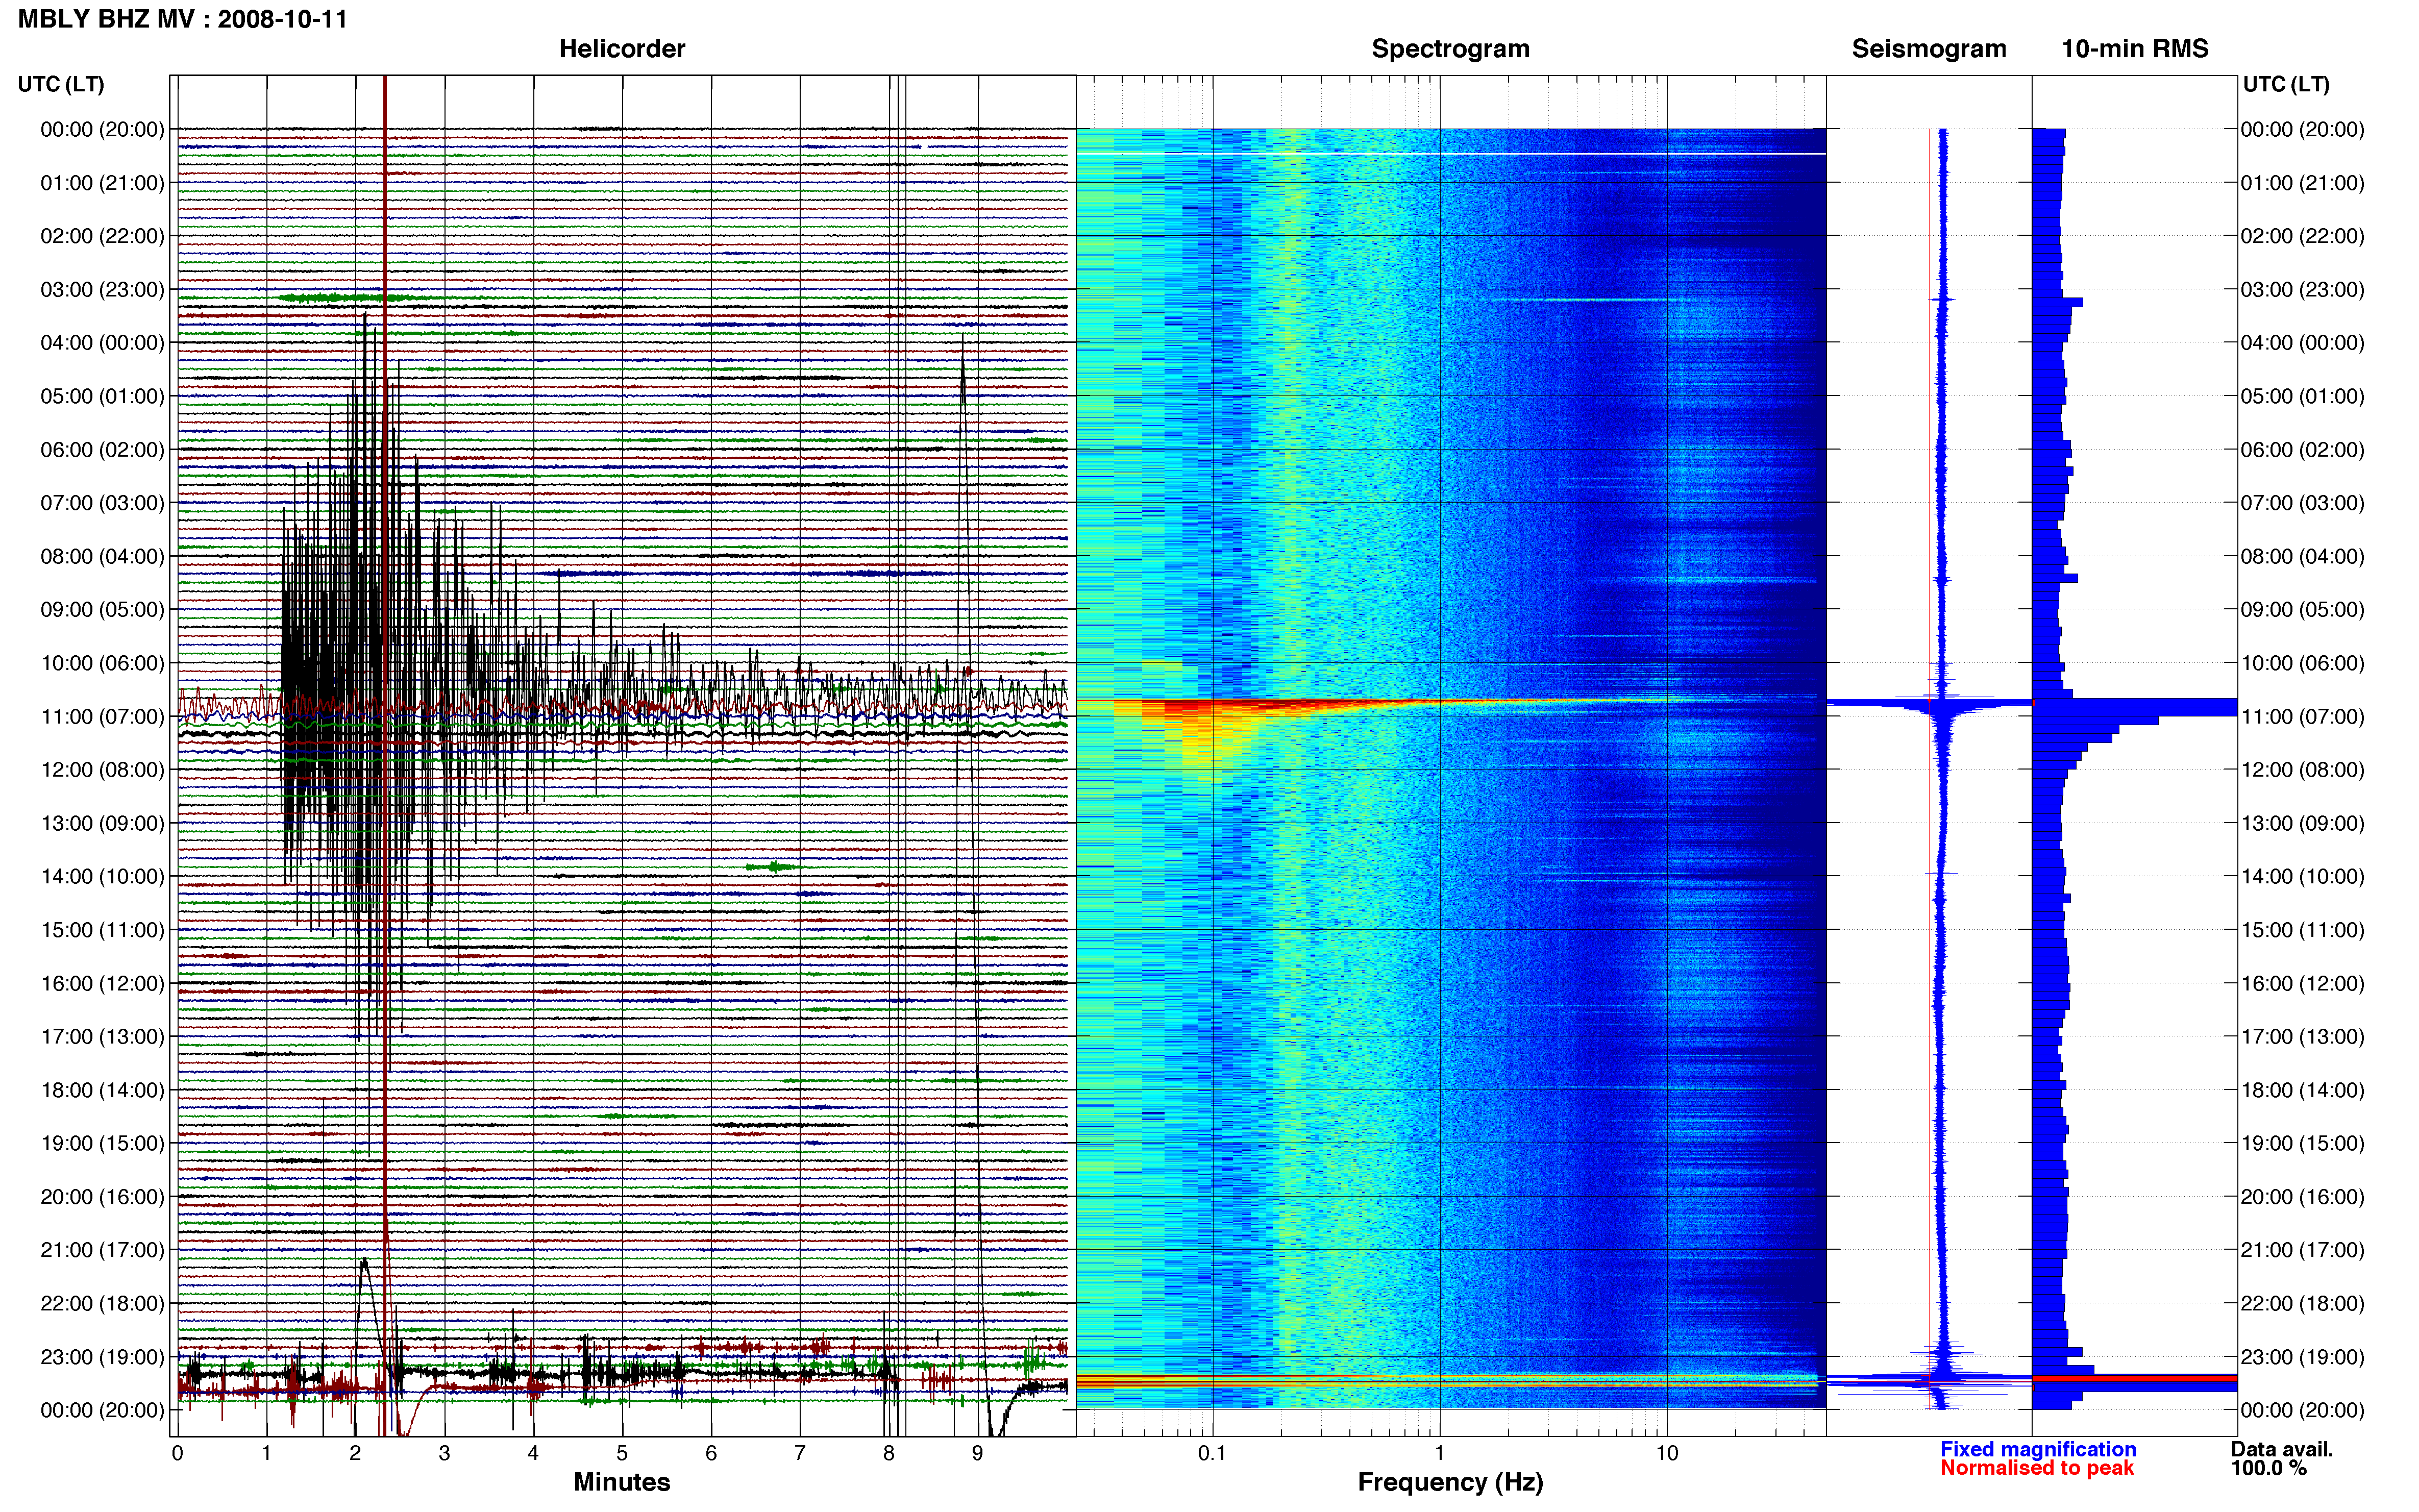Click left time label '00:00 (20:00)' at top
The height and width of the screenshot is (1512, 2419).
(102, 129)
